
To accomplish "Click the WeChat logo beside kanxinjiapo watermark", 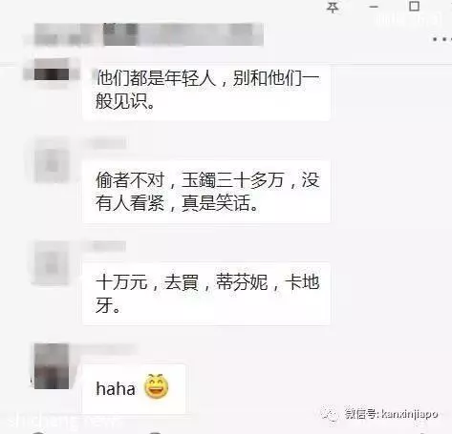I will 330,413.
